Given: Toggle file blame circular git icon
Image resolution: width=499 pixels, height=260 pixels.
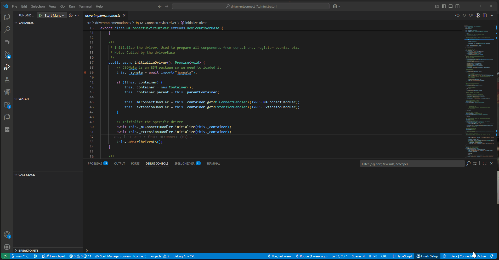Looking at the screenshot, I should 478,15.
